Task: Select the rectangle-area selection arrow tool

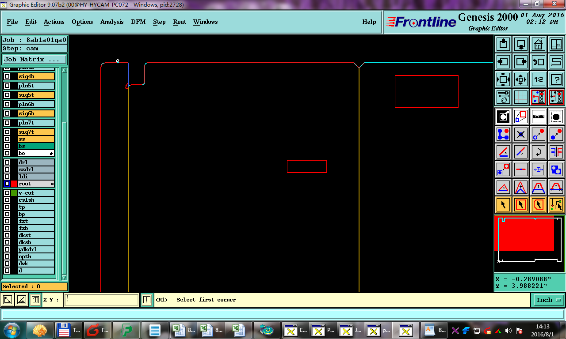Action: [x=521, y=205]
